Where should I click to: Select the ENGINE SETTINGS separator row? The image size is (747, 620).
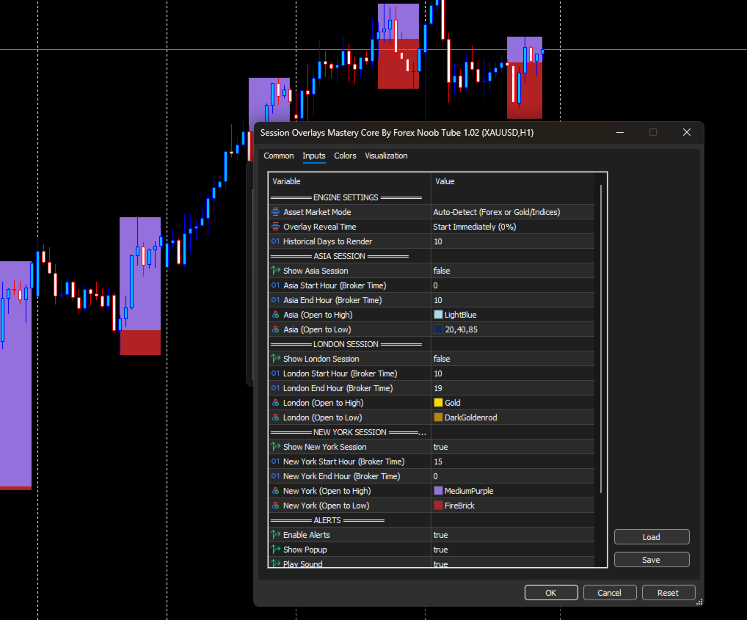[x=431, y=197]
